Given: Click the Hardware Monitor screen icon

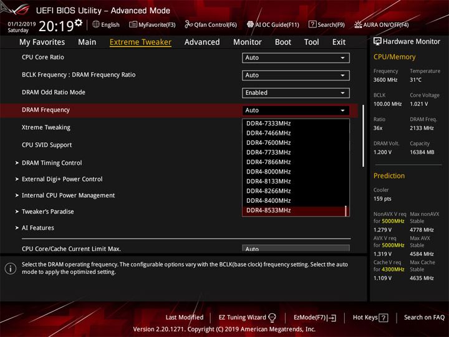Looking at the screenshot, I should pyautogui.click(x=377, y=42).
